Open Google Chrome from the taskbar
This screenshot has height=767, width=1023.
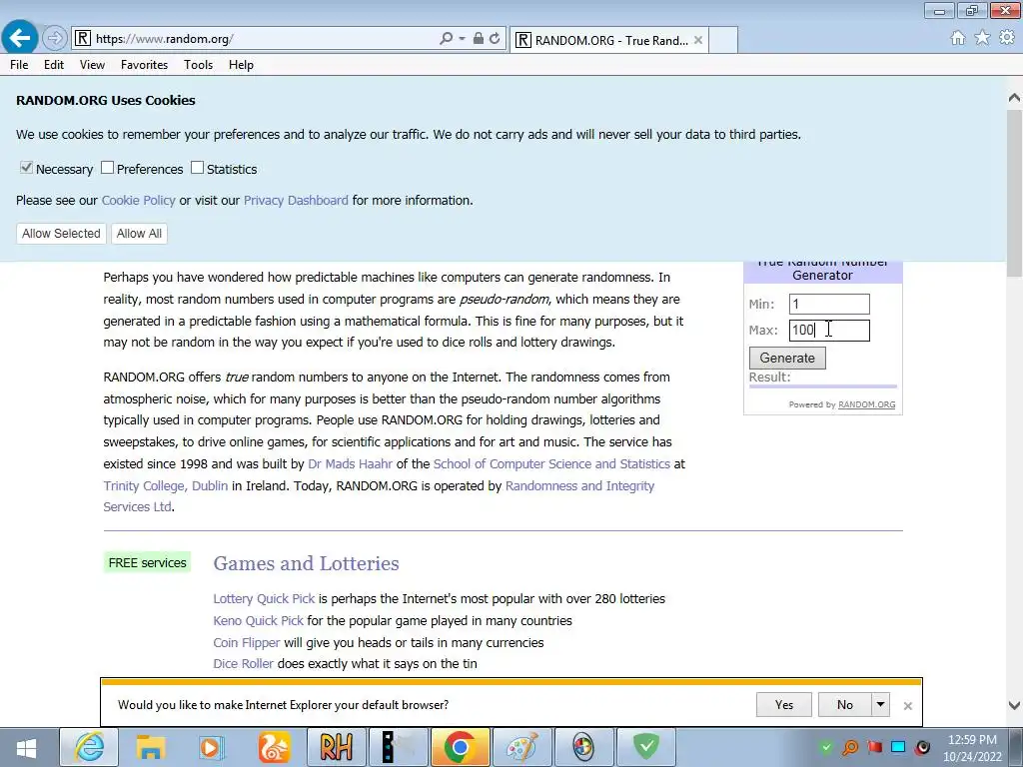click(460, 747)
